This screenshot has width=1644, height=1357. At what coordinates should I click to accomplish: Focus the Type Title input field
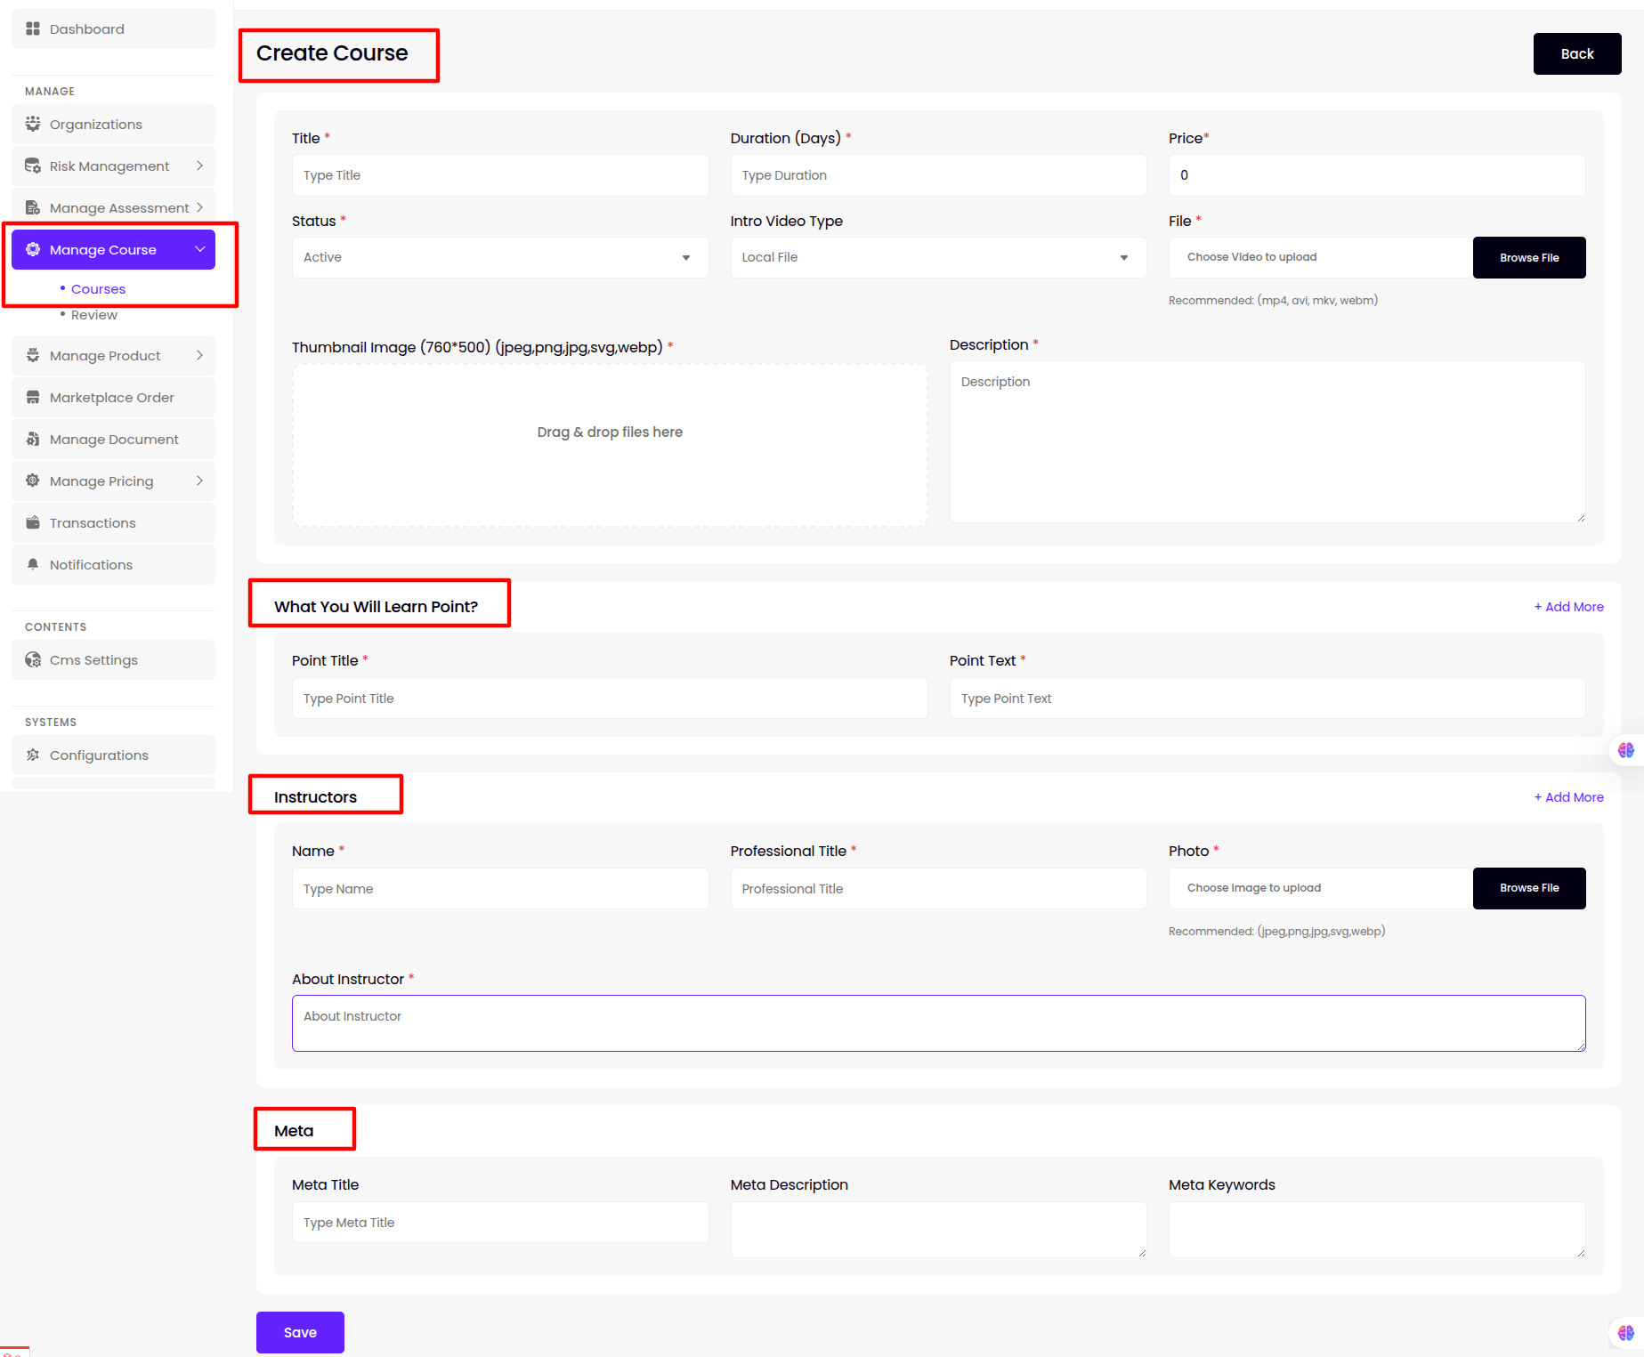[x=499, y=176]
